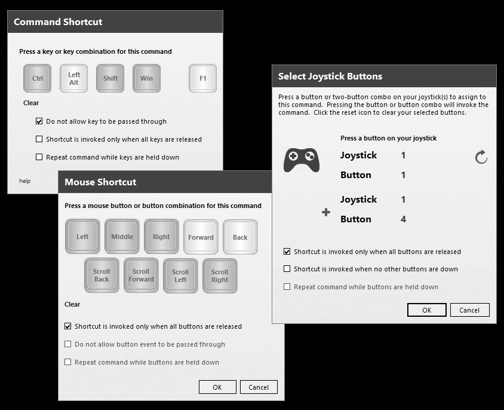Click the gamepad icon in Select Joystick Buttons
Viewport: 504px width, 410px height.
pos(302,160)
